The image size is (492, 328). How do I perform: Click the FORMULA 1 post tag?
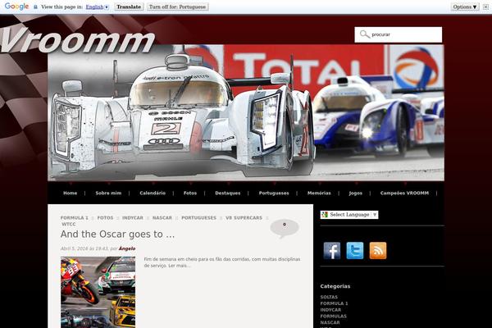(x=75, y=218)
